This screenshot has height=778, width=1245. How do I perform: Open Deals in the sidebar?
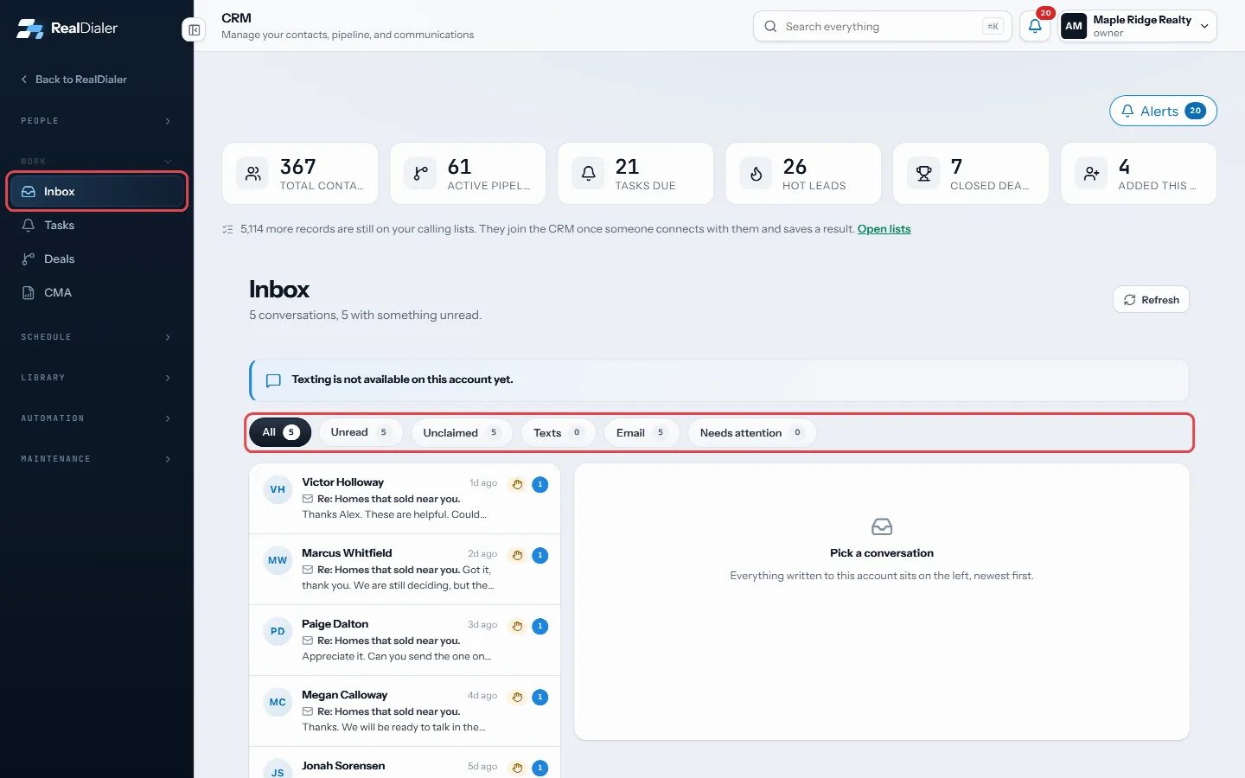point(96,259)
